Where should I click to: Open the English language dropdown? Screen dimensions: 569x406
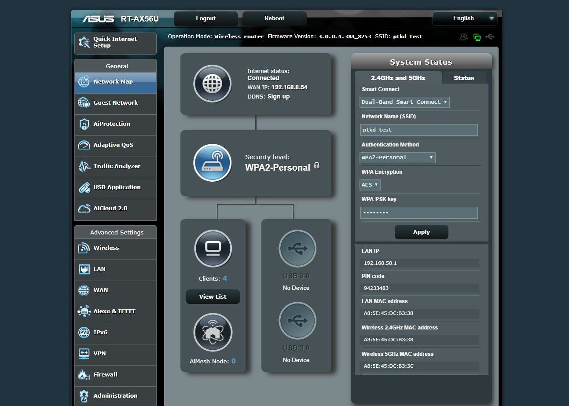[465, 18]
